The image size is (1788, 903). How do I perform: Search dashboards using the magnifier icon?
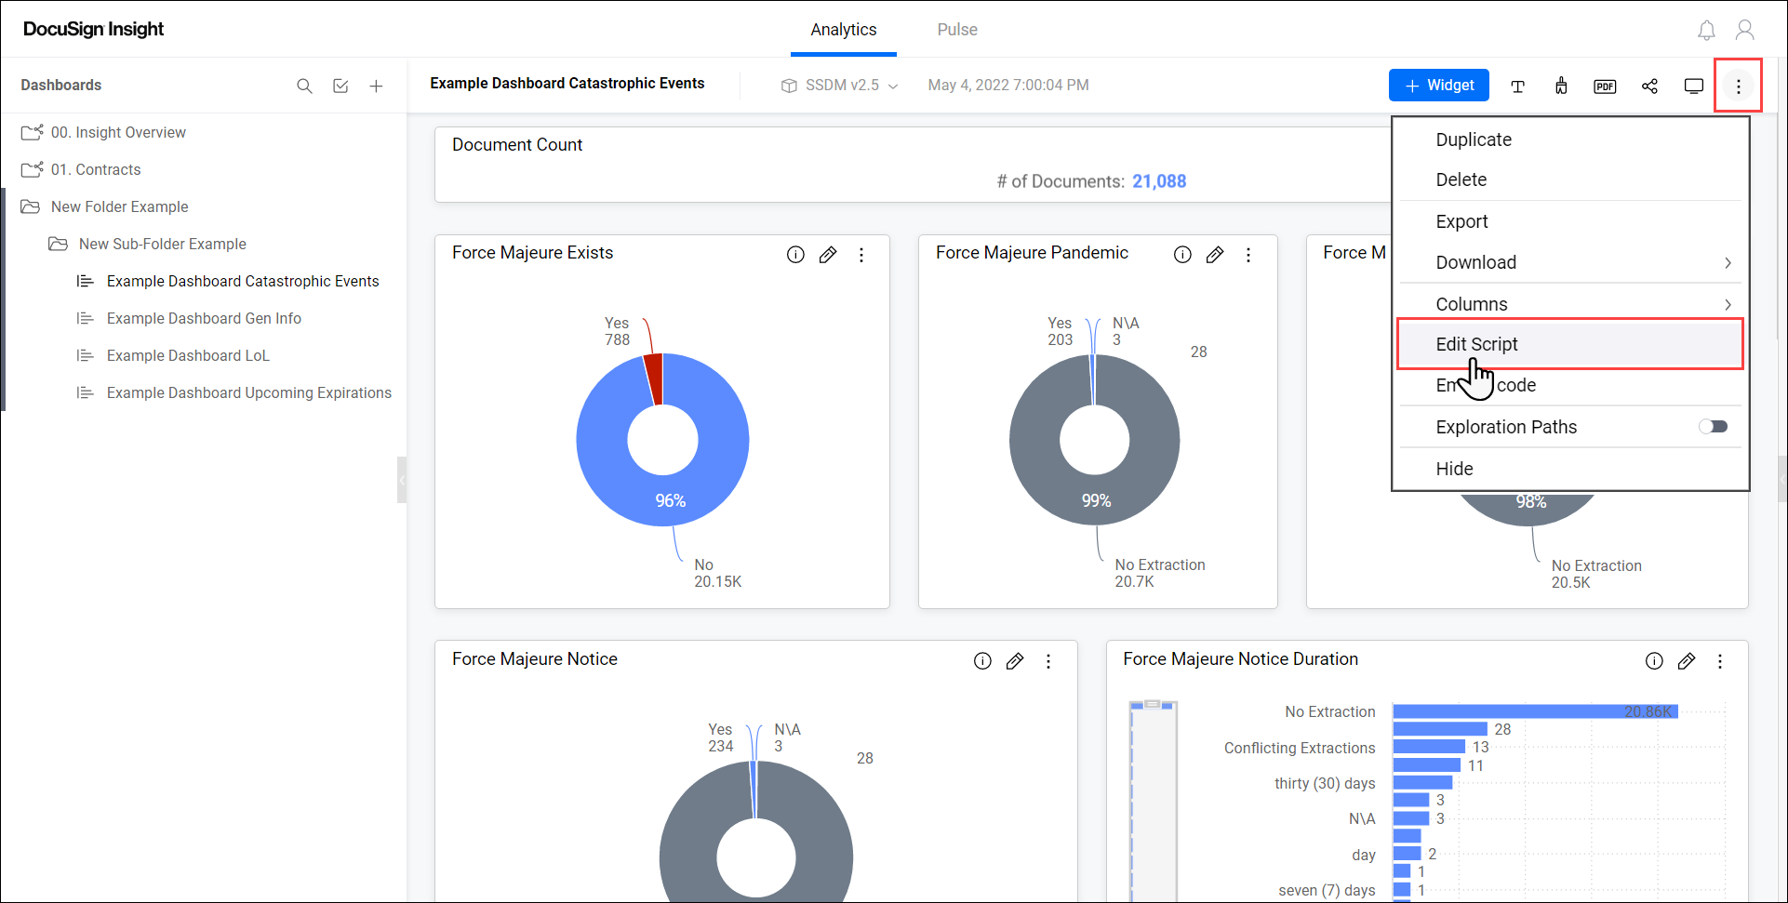click(x=305, y=86)
